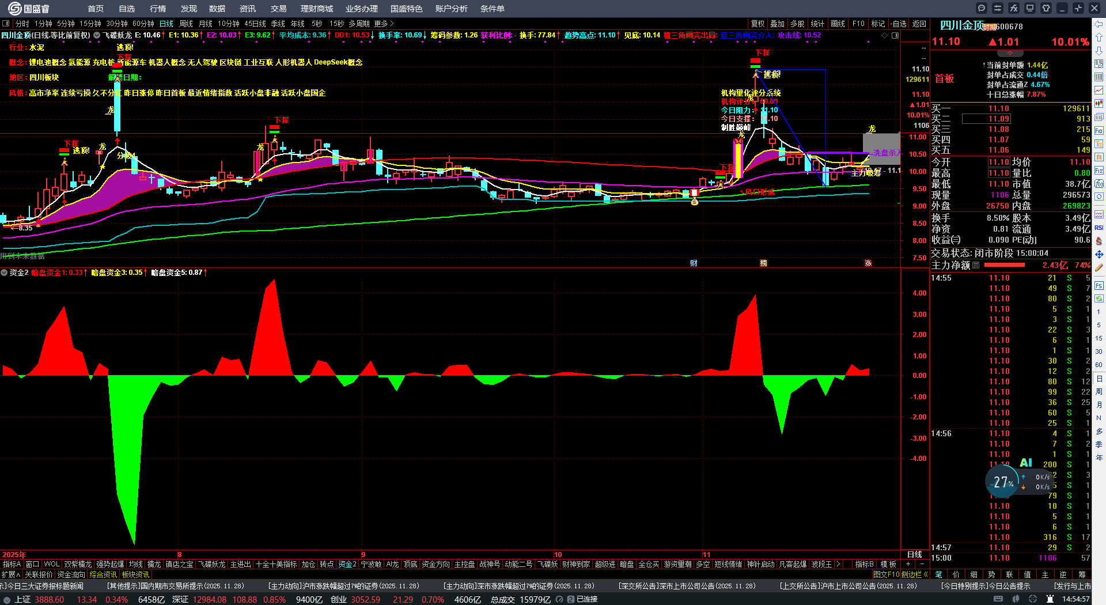Screen dimensions: 1106x605
Task: Click the +自选 add to watchlist button
Action: [898, 24]
